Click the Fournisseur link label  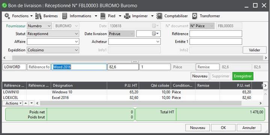tap(16, 26)
